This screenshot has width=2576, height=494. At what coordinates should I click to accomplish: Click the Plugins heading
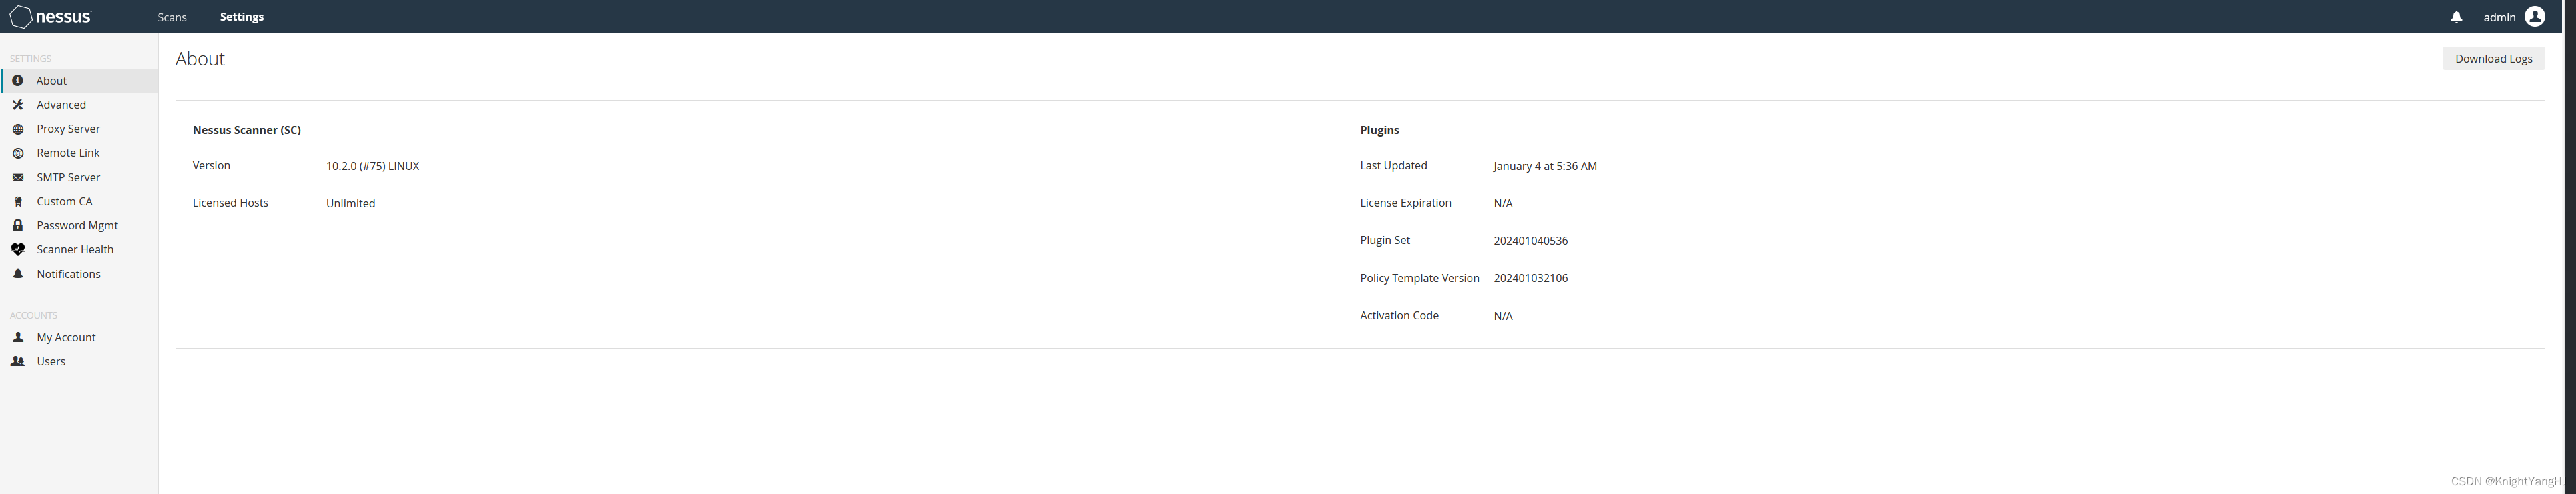point(1380,131)
